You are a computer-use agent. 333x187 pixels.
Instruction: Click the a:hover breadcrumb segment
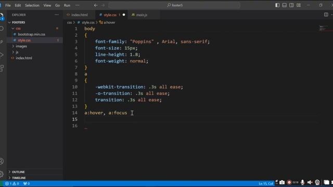109,22
